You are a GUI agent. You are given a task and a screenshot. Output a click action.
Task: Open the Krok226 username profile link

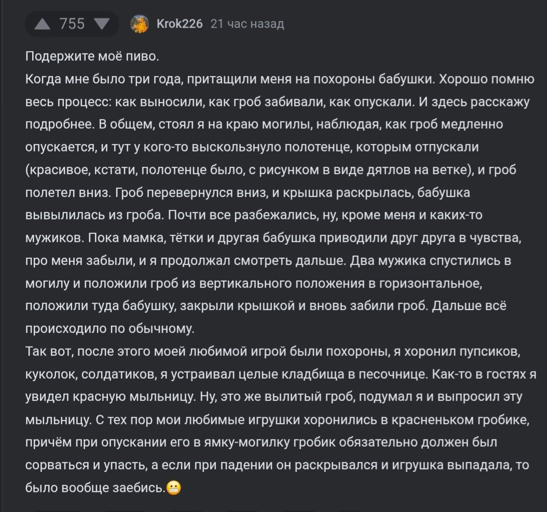coord(180,24)
